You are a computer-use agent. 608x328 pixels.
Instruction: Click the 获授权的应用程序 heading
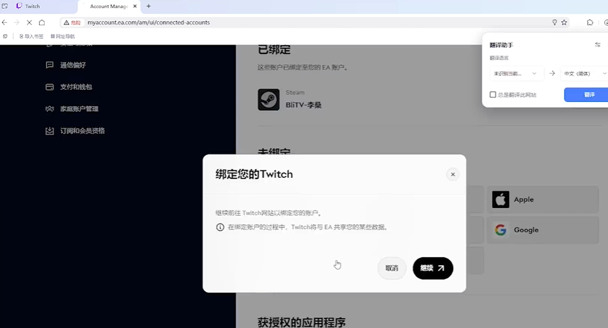coord(301,322)
